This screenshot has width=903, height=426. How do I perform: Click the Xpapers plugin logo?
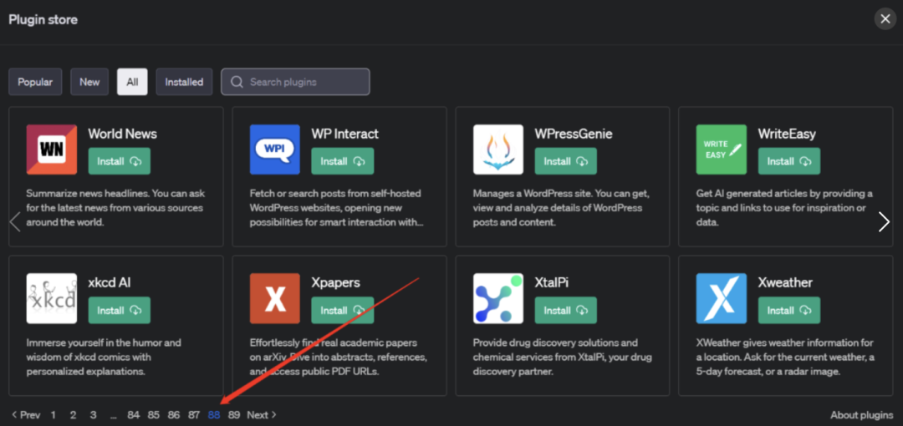click(x=275, y=298)
